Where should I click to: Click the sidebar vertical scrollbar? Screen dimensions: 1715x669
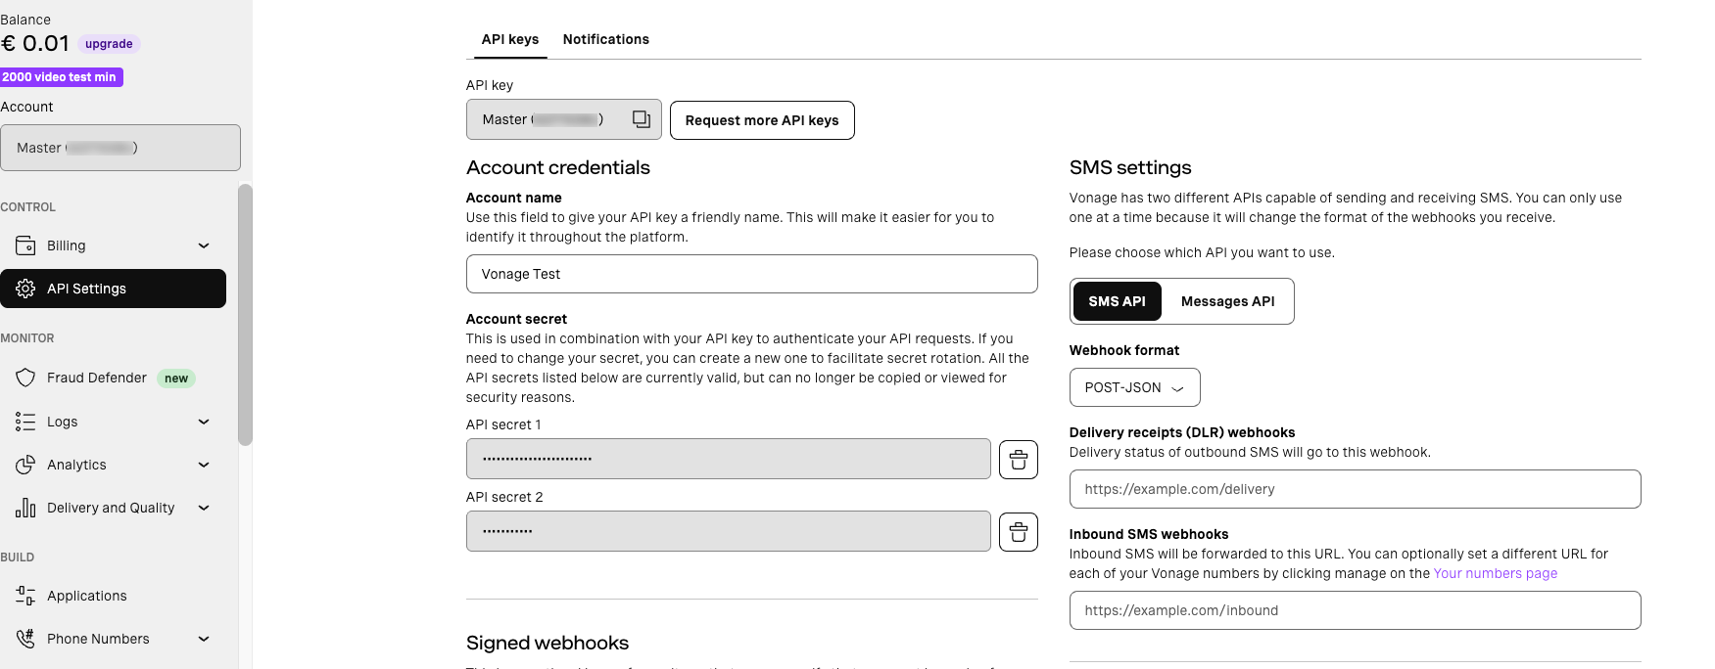(x=245, y=315)
